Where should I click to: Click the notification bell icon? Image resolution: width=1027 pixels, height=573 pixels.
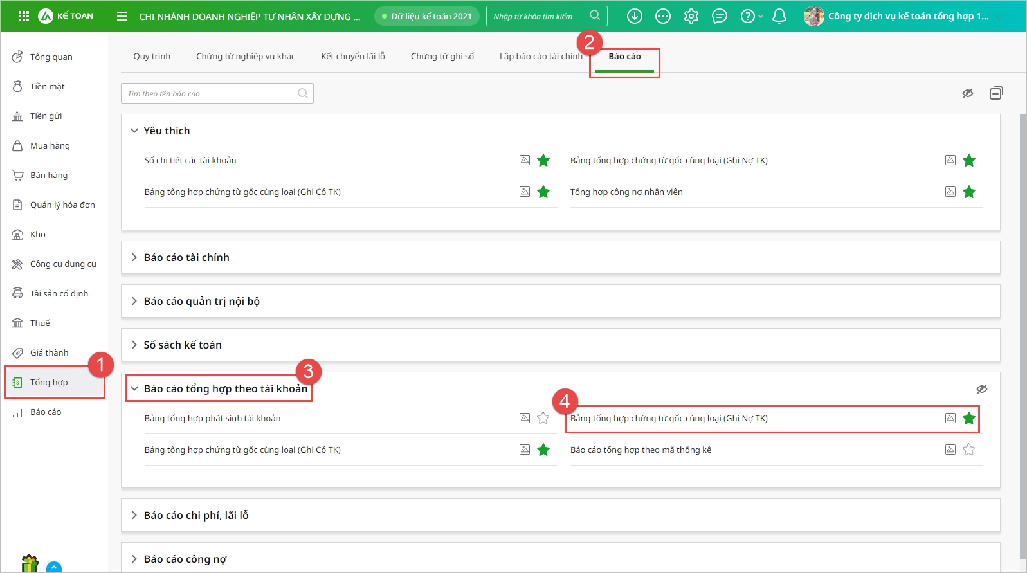(x=779, y=16)
